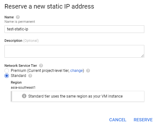158x127 pixels.
Task: Show help for Network Service Tier
Action: 41,66
